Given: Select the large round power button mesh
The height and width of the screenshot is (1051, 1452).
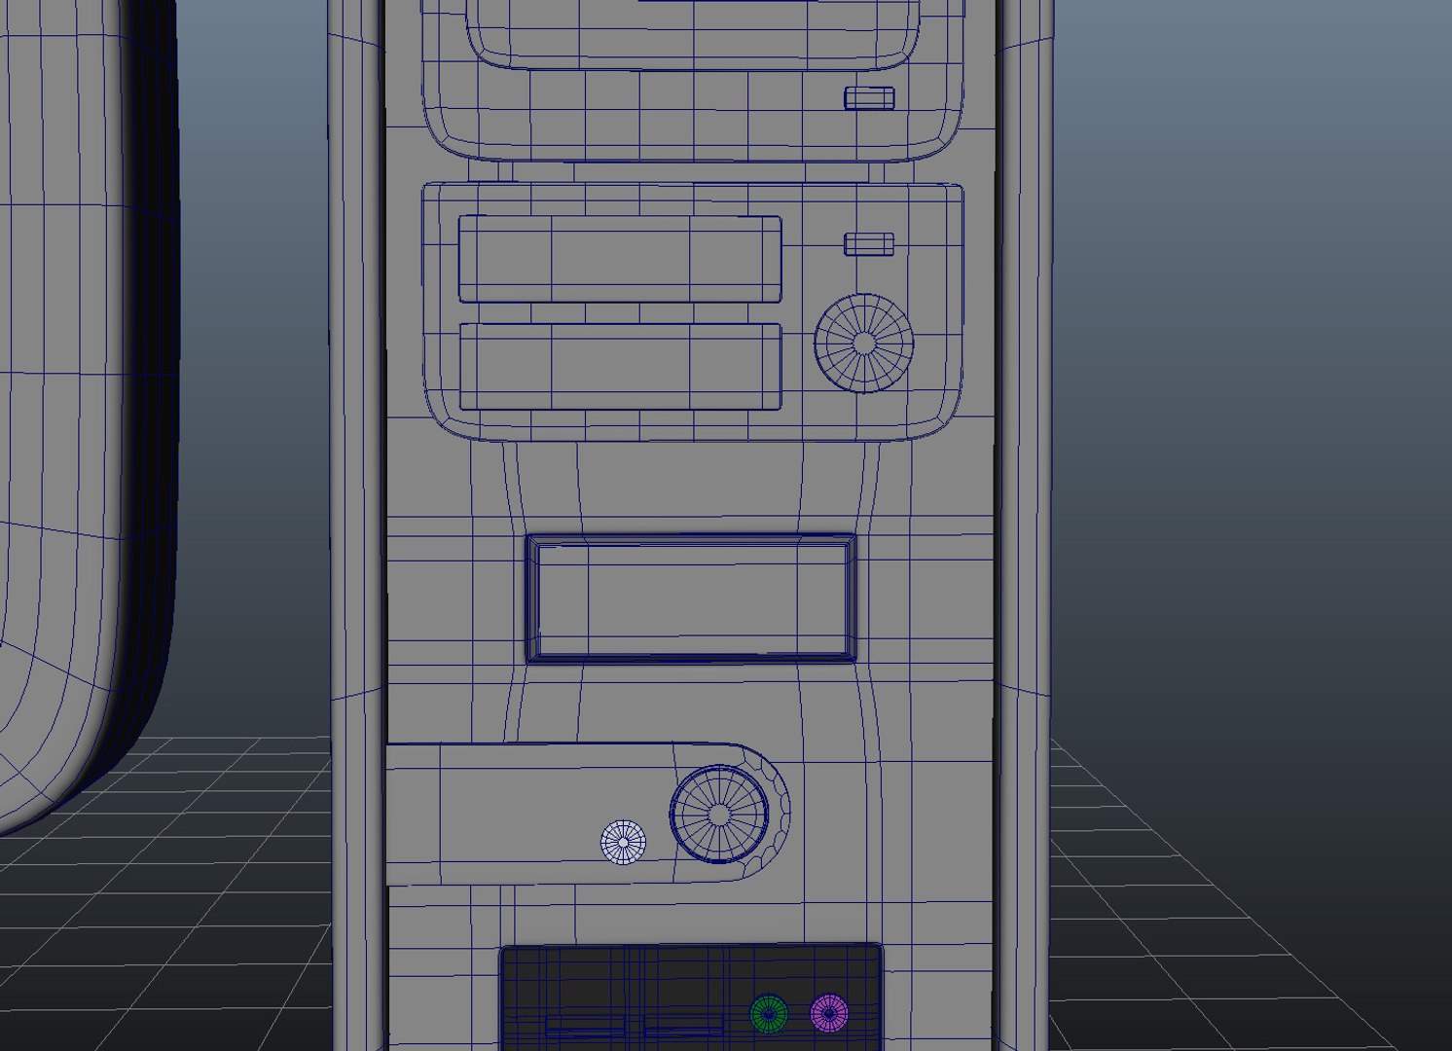Looking at the screenshot, I should (720, 815).
